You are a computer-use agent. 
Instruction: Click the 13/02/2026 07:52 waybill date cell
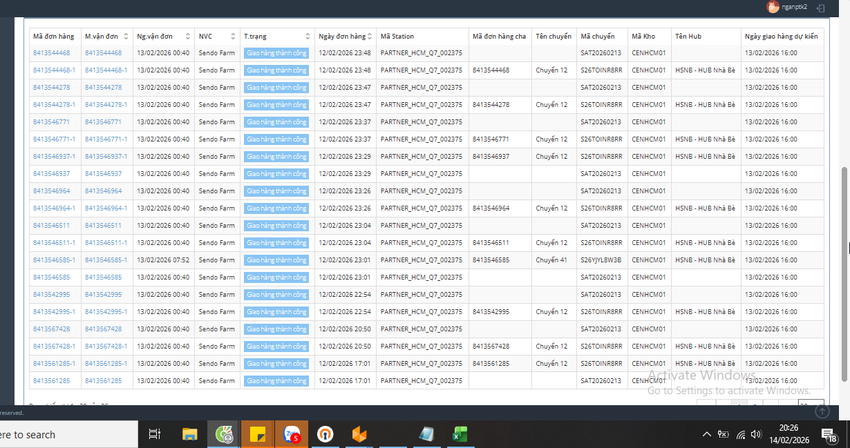(163, 260)
